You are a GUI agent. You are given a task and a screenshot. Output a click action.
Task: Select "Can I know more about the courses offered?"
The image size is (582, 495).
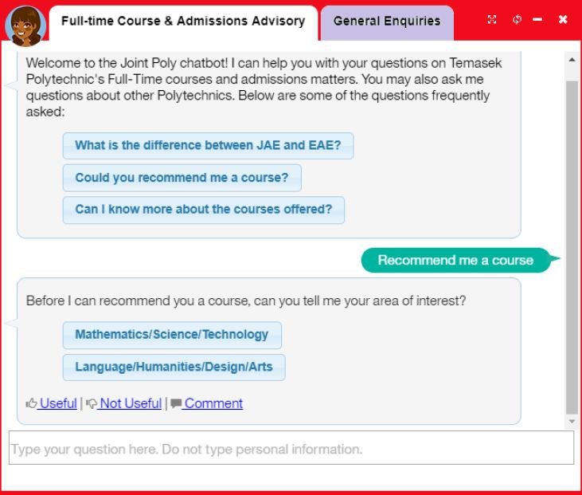(203, 210)
